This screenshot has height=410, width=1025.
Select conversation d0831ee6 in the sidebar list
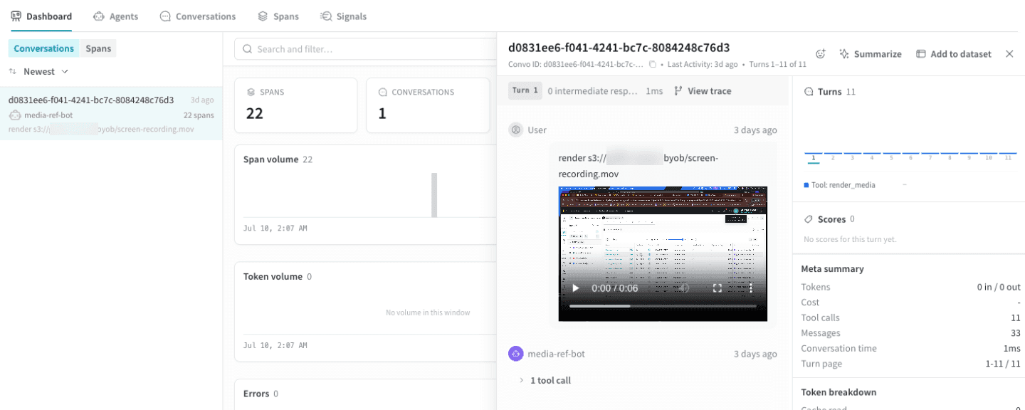click(x=111, y=114)
